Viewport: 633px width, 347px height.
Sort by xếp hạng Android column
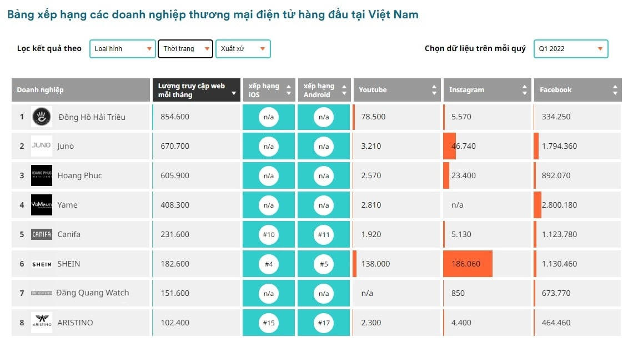(324, 90)
